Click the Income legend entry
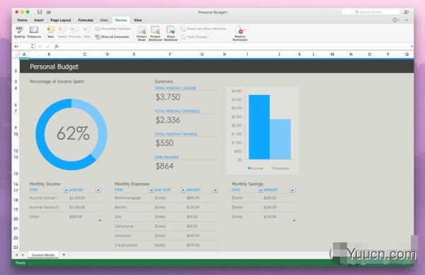 point(255,169)
